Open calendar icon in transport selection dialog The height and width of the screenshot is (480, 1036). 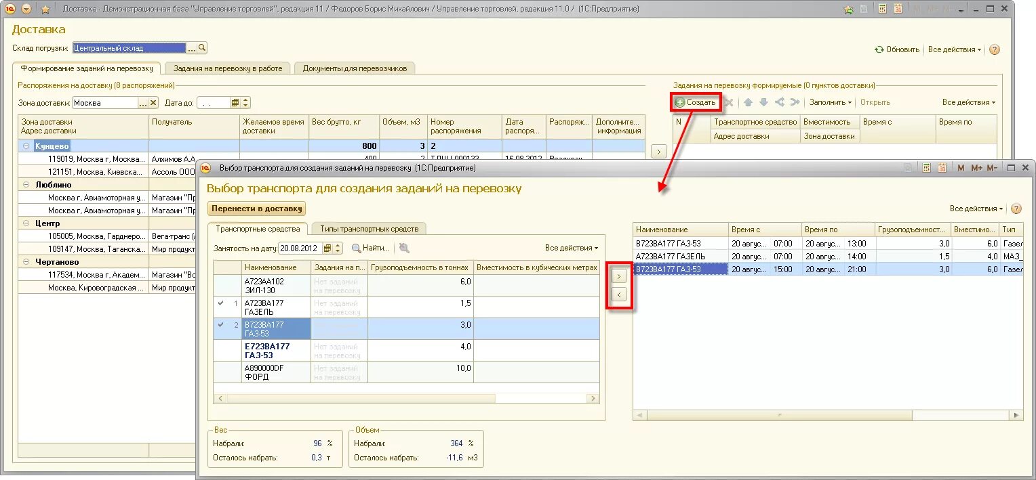tap(942, 168)
